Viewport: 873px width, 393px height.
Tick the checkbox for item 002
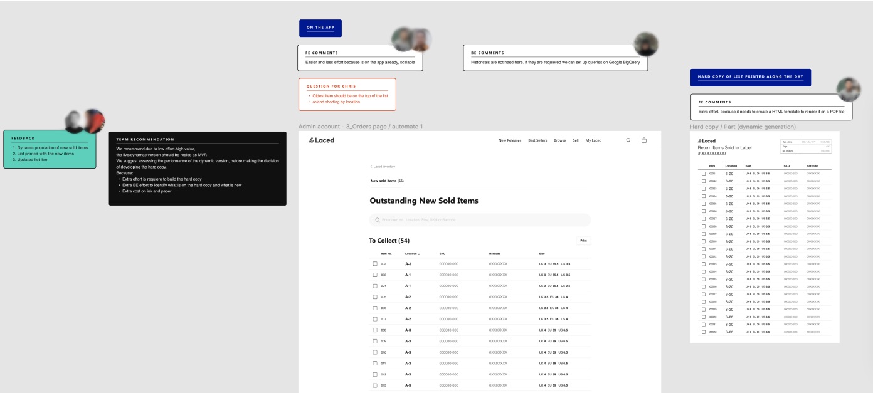click(x=375, y=264)
